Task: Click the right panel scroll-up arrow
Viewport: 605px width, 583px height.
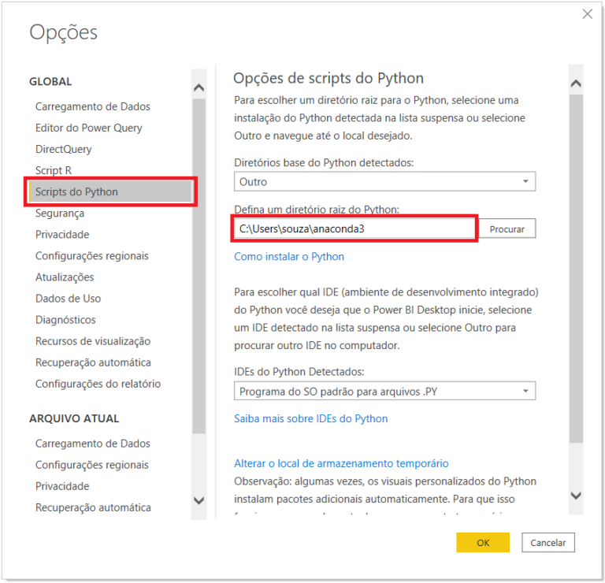Action: pyautogui.click(x=576, y=84)
